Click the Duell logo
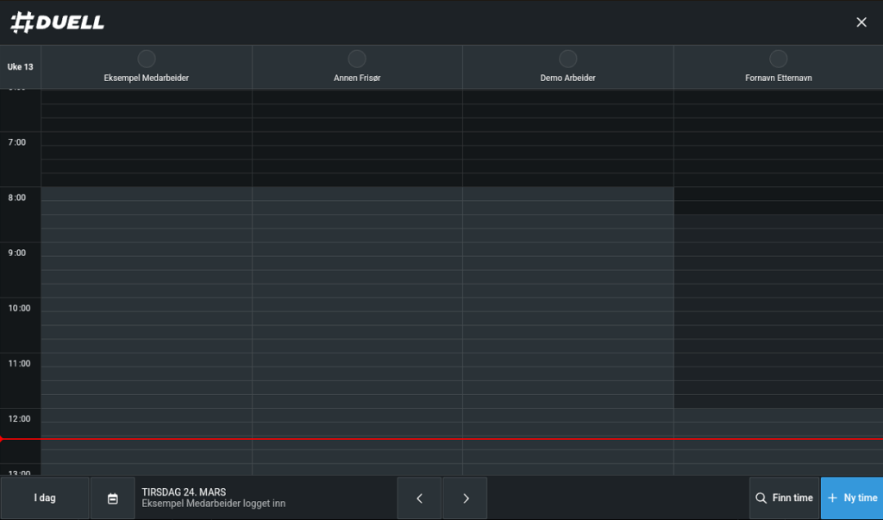Viewport: 883px width, 520px height. pos(57,22)
